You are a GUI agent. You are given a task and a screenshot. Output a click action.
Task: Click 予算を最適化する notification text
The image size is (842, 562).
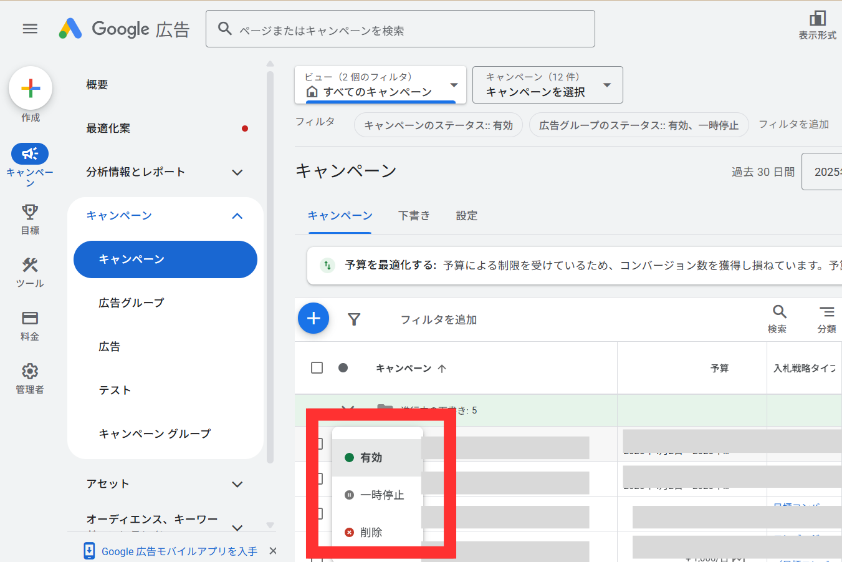point(391,265)
